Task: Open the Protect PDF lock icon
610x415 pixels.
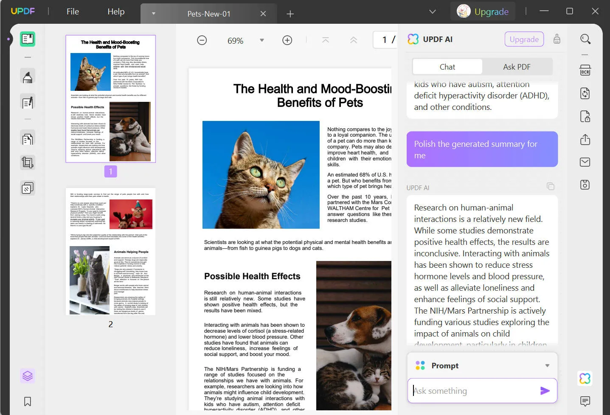Action: (585, 116)
